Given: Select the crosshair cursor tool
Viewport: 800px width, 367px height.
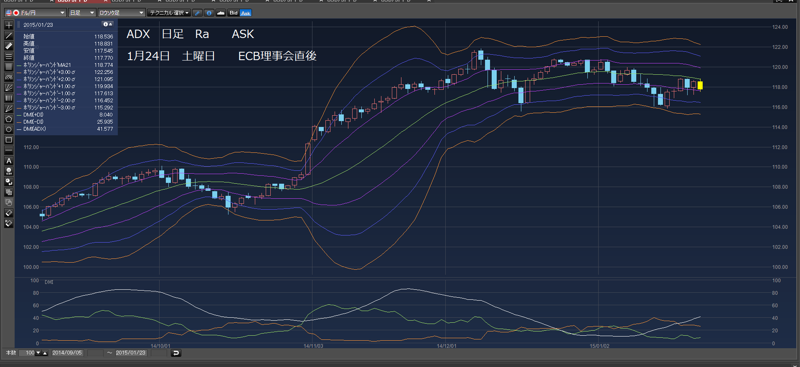Looking at the screenshot, I should pos(9,25).
